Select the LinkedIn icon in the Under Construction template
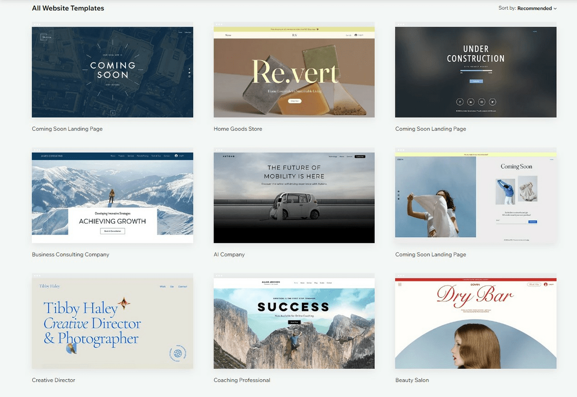The width and height of the screenshot is (577, 397). [471, 102]
